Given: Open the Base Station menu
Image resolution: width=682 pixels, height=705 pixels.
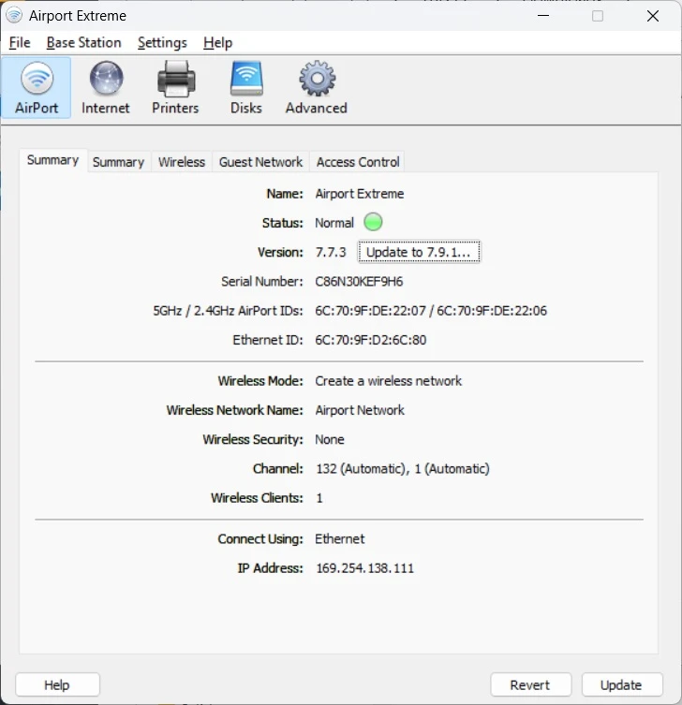Looking at the screenshot, I should [x=83, y=43].
